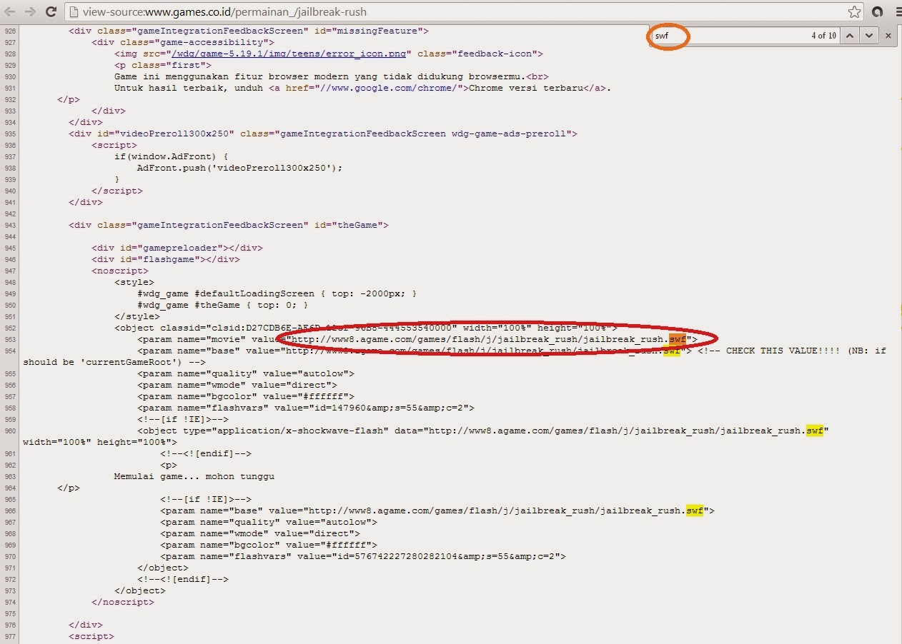Screen dimensions: 902x644
Task: Click the forward navigation arrow
Action: pyautogui.click(x=31, y=11)
